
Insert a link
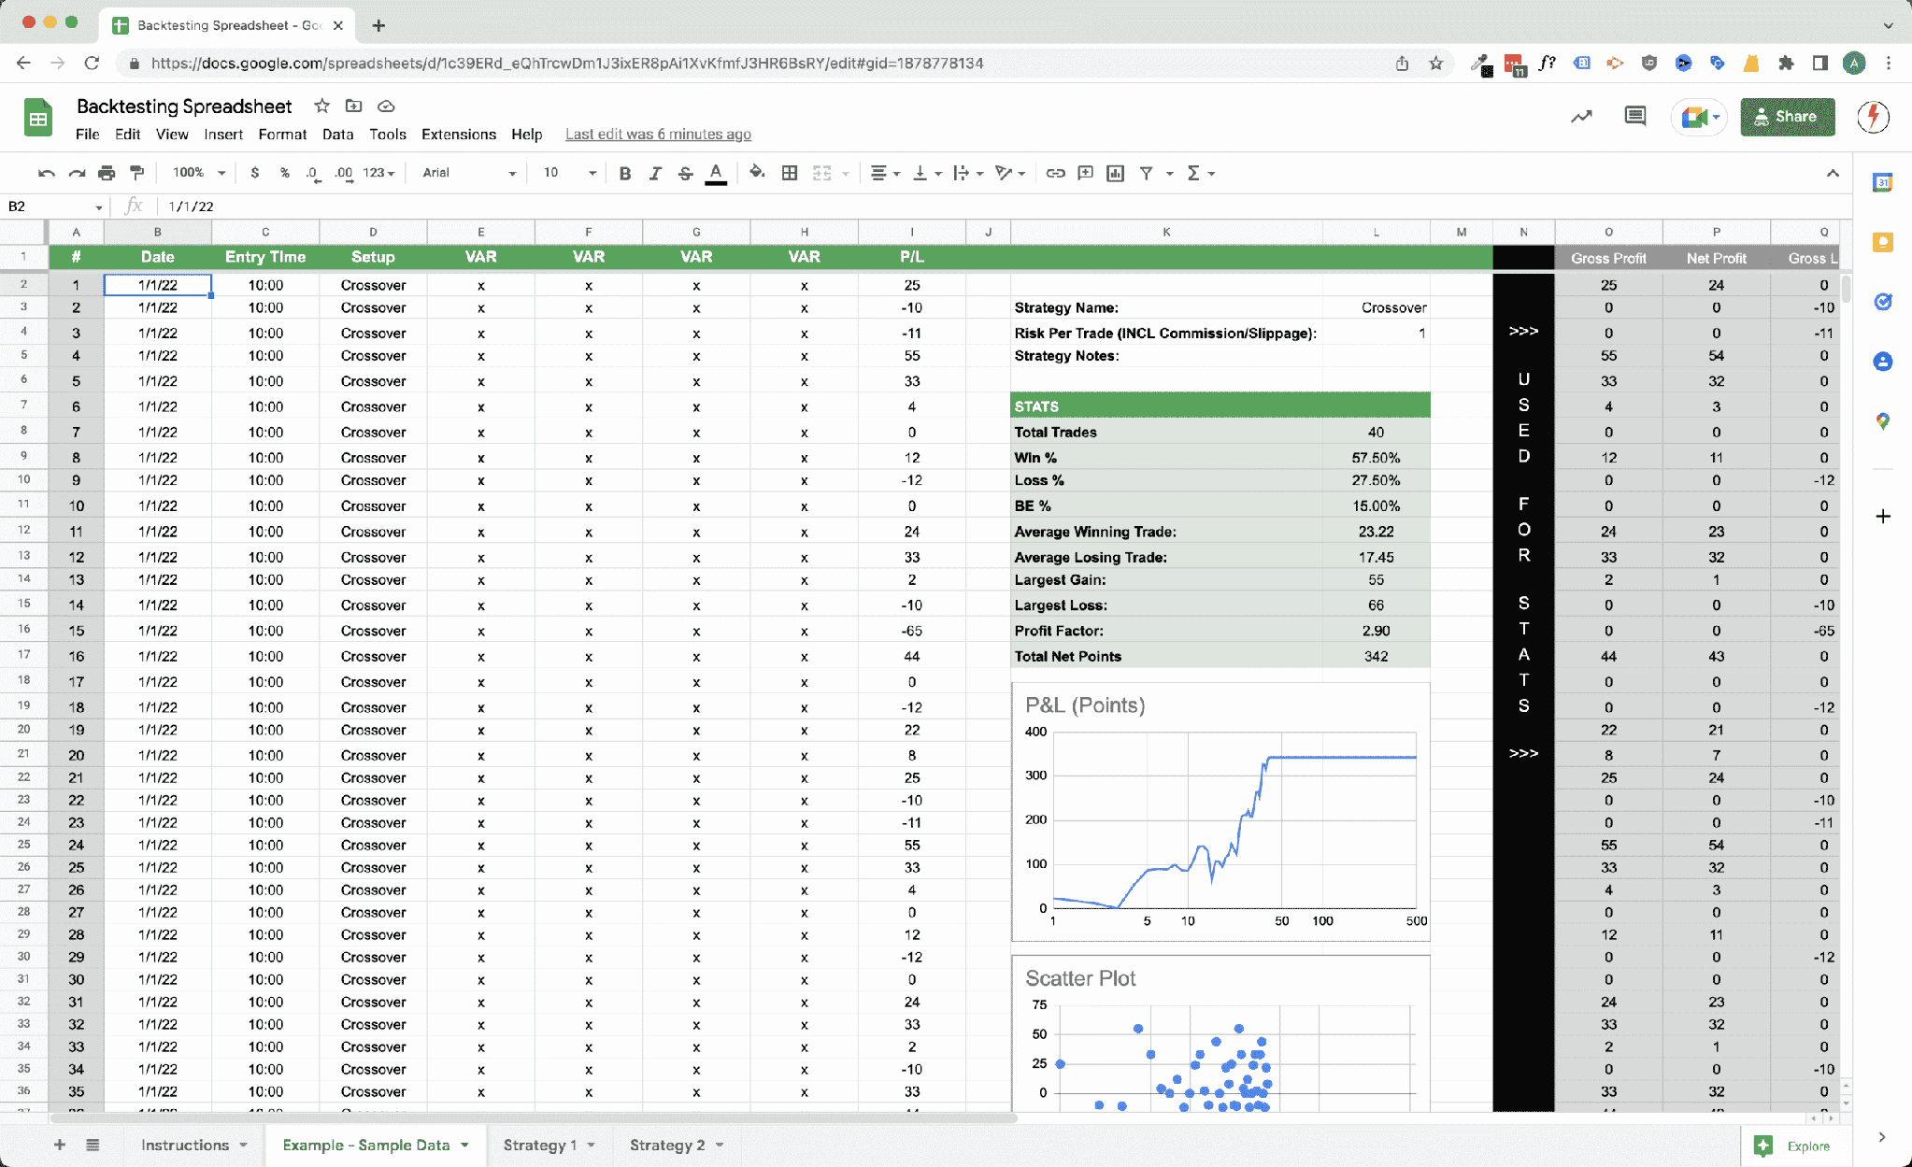click(1055, 173)
